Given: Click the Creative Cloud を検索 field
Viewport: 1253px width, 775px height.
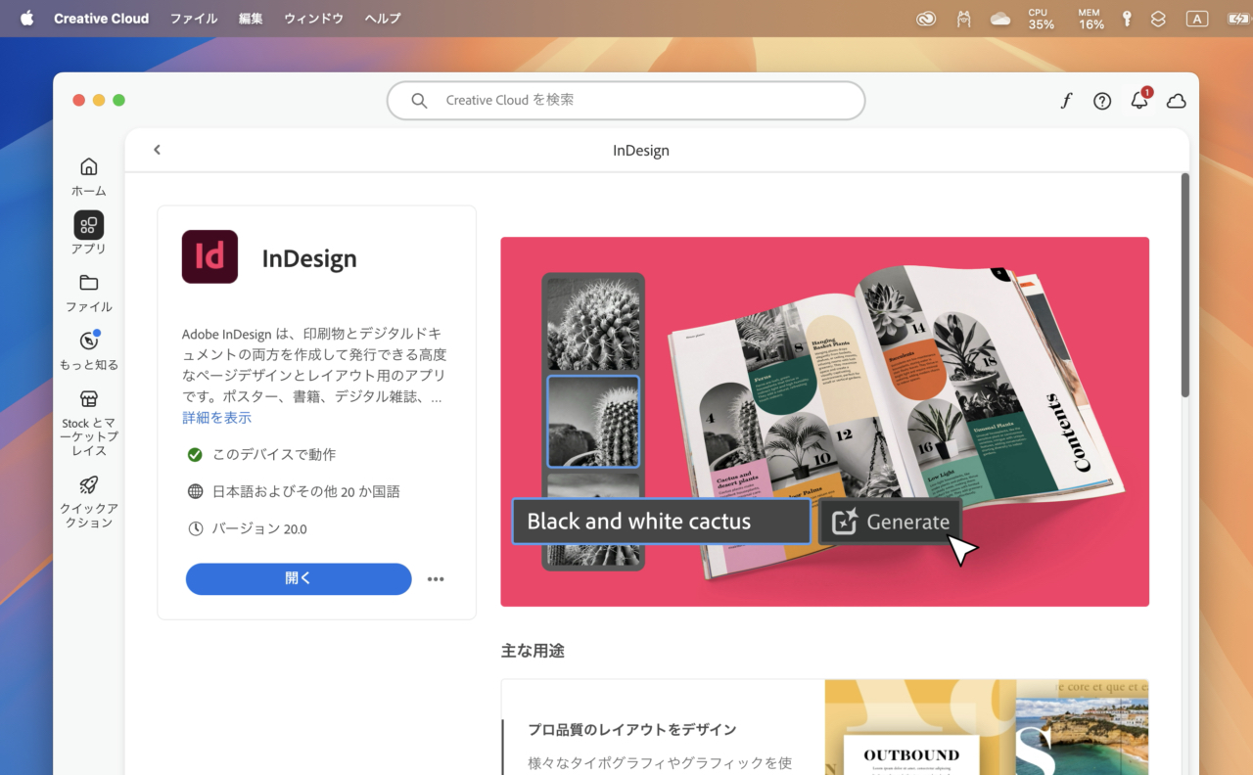Looking at the screenshot, I should (x=626, y=100).
